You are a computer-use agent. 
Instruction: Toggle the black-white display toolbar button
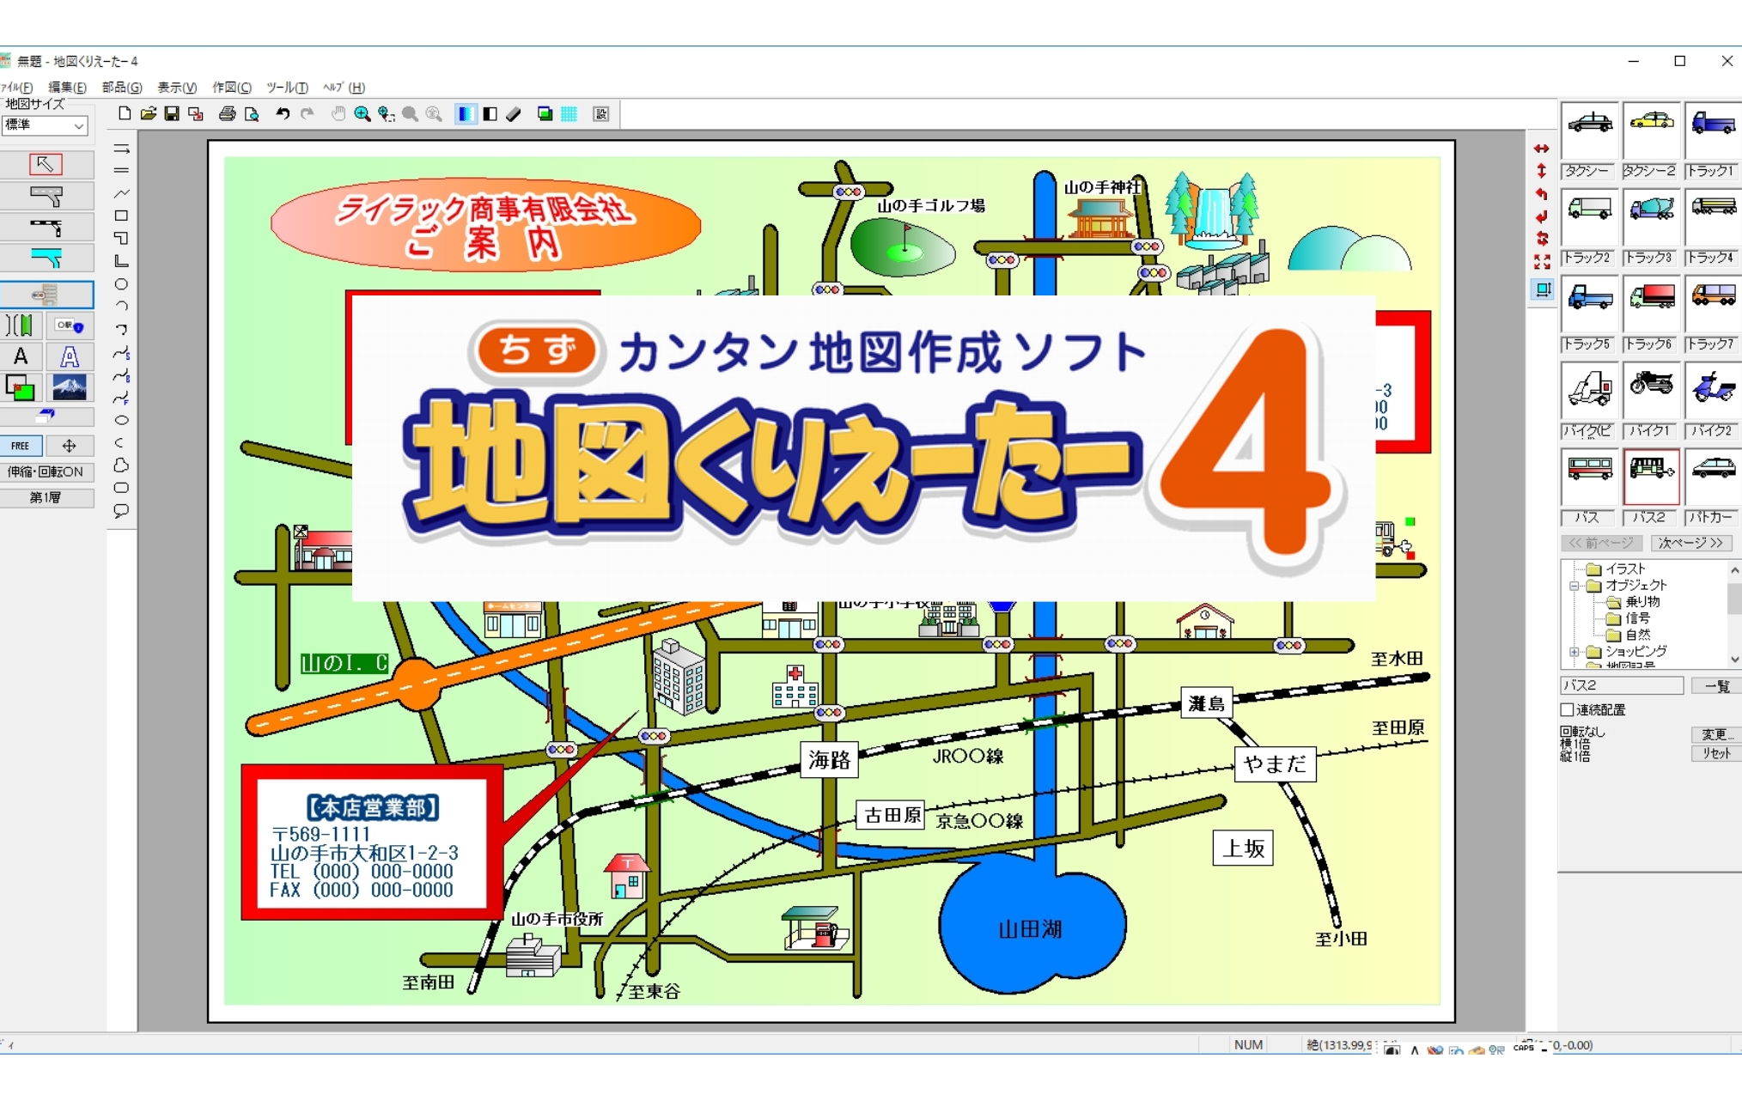click(x=490, y=113)
